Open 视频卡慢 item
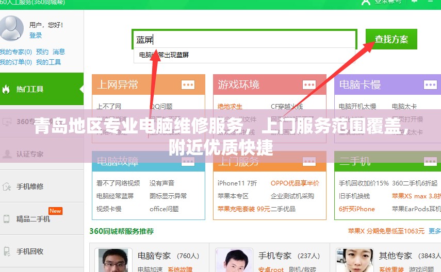 tap(109, 209)
